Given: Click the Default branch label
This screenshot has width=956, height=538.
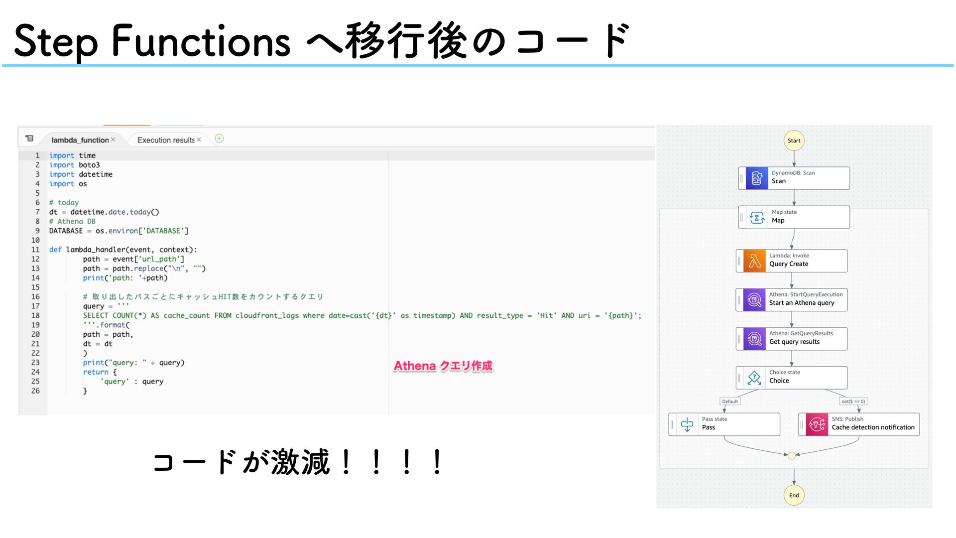Looking at the screenshot, I should (730, 402).
